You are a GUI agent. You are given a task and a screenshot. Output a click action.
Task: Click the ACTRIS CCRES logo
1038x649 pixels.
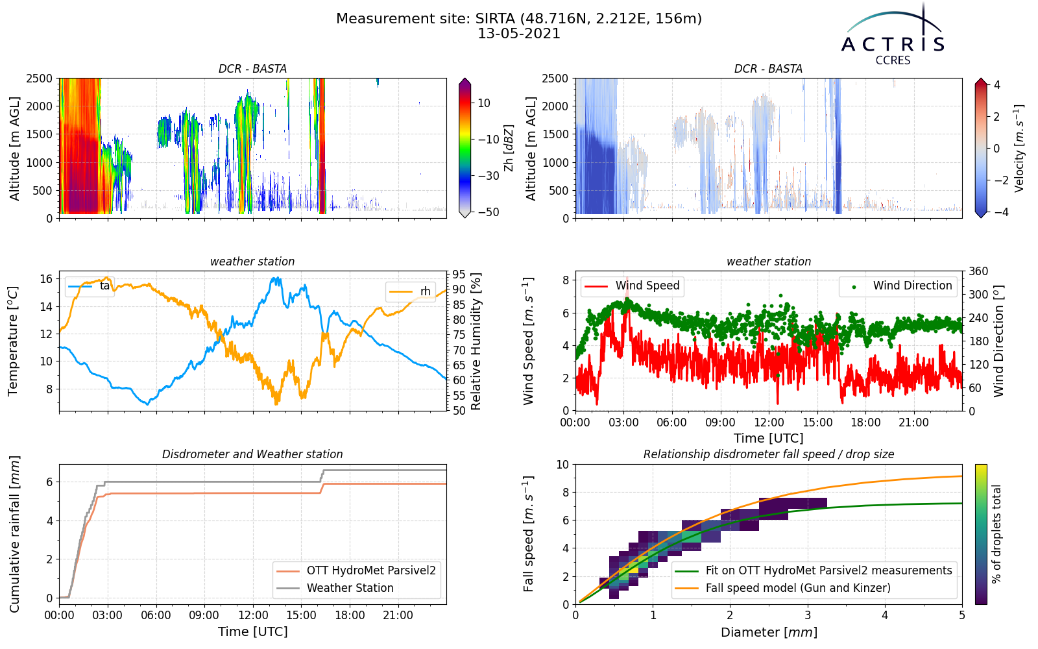(893, 34)
